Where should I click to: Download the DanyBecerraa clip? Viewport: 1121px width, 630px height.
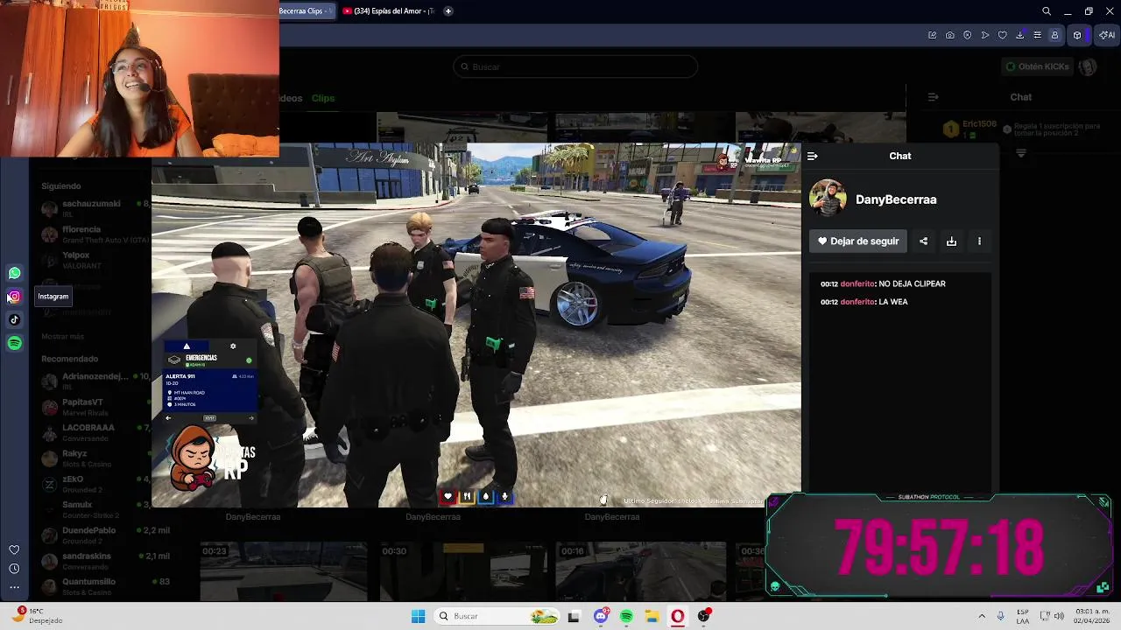pos(951,241)
